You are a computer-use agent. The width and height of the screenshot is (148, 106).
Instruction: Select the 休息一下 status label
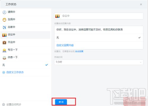click(x=13, y=57)
